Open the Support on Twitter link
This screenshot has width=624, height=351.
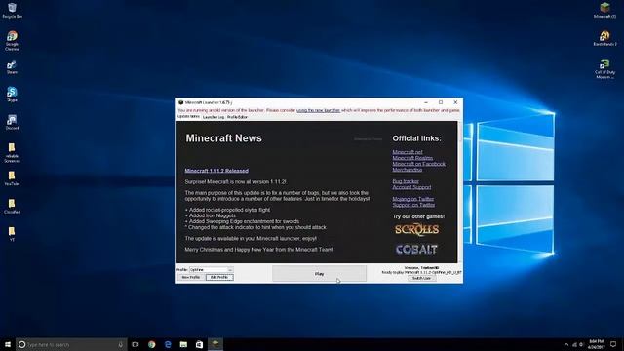click(x=413, y=205)
